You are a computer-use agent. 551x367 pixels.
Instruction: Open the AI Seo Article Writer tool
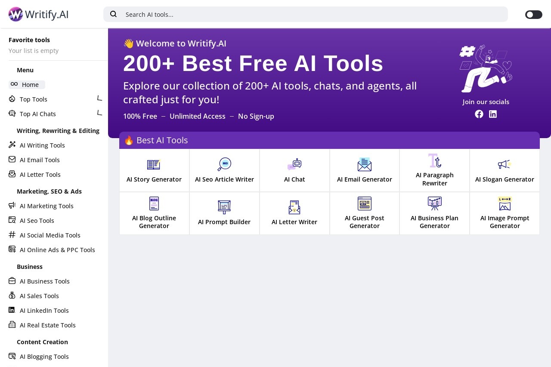pyautogui.click(x=224, y=170)
